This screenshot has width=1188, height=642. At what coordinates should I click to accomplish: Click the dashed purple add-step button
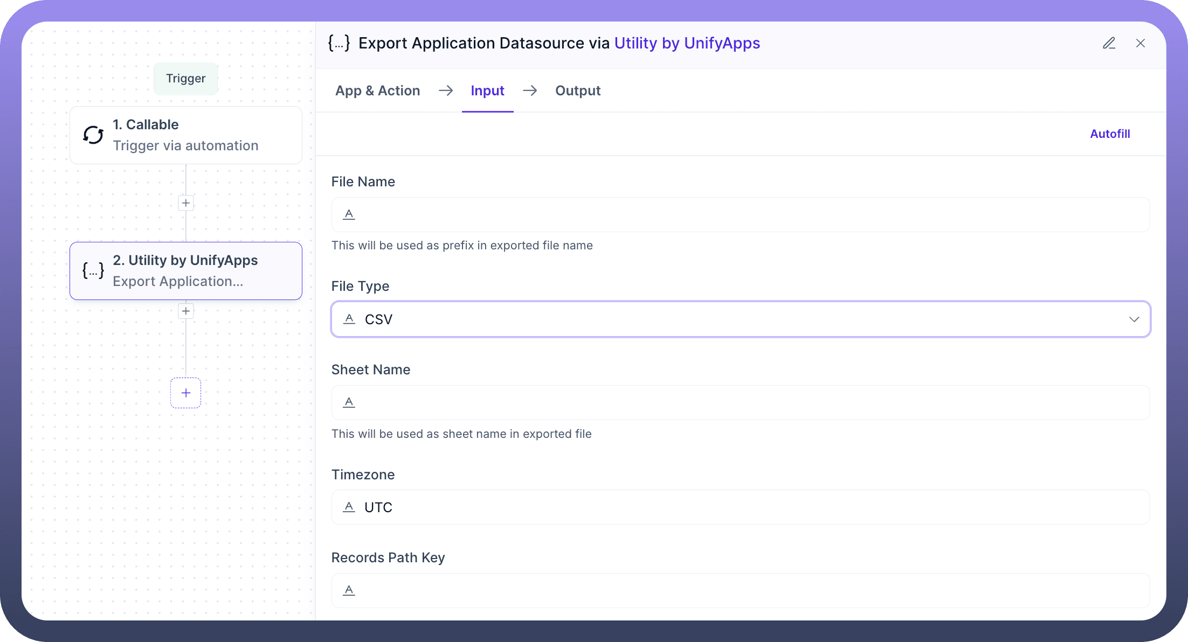pos(186,393)
